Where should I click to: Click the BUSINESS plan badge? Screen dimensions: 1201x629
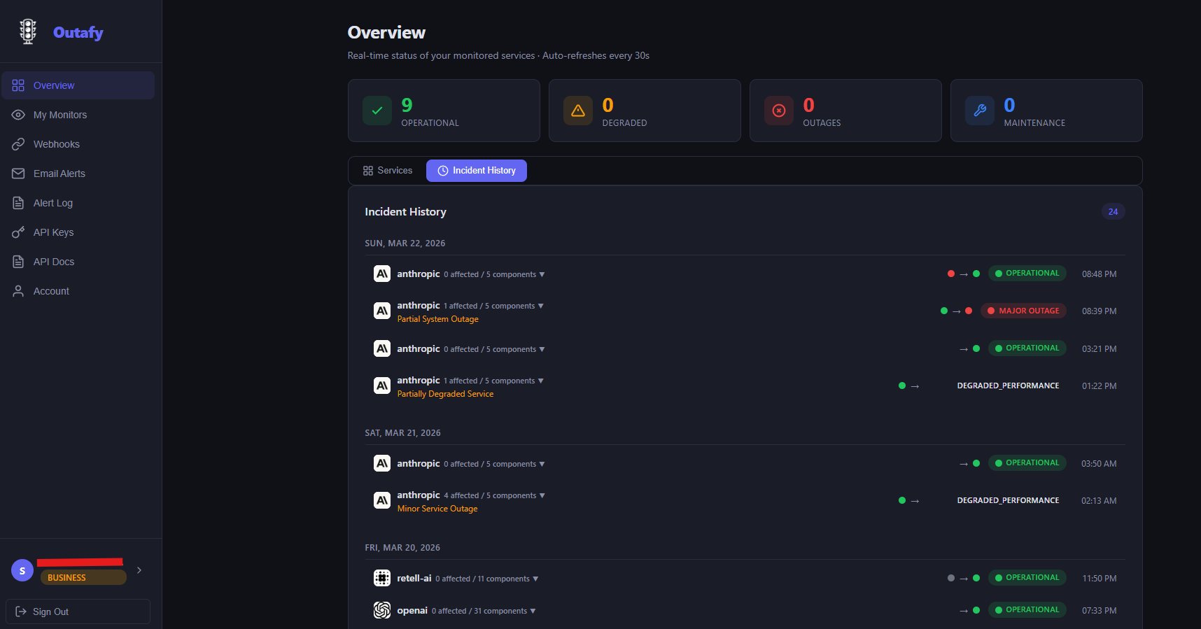pos(83,577)
